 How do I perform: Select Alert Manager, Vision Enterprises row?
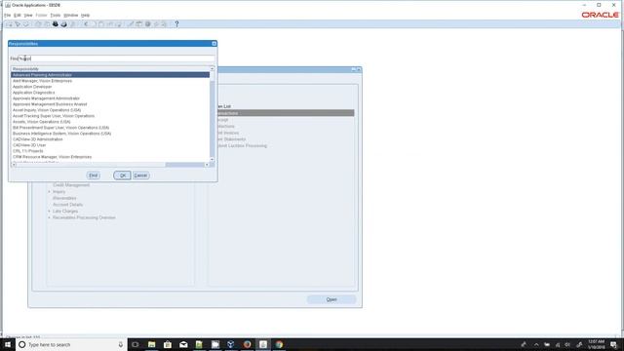tap(110, 81)
